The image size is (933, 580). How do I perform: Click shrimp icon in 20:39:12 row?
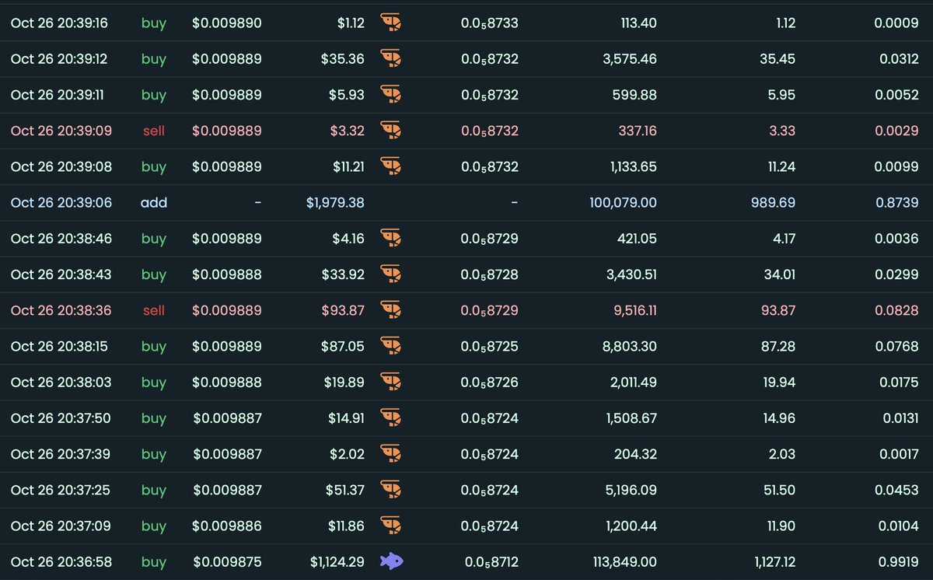pos(391,59)
